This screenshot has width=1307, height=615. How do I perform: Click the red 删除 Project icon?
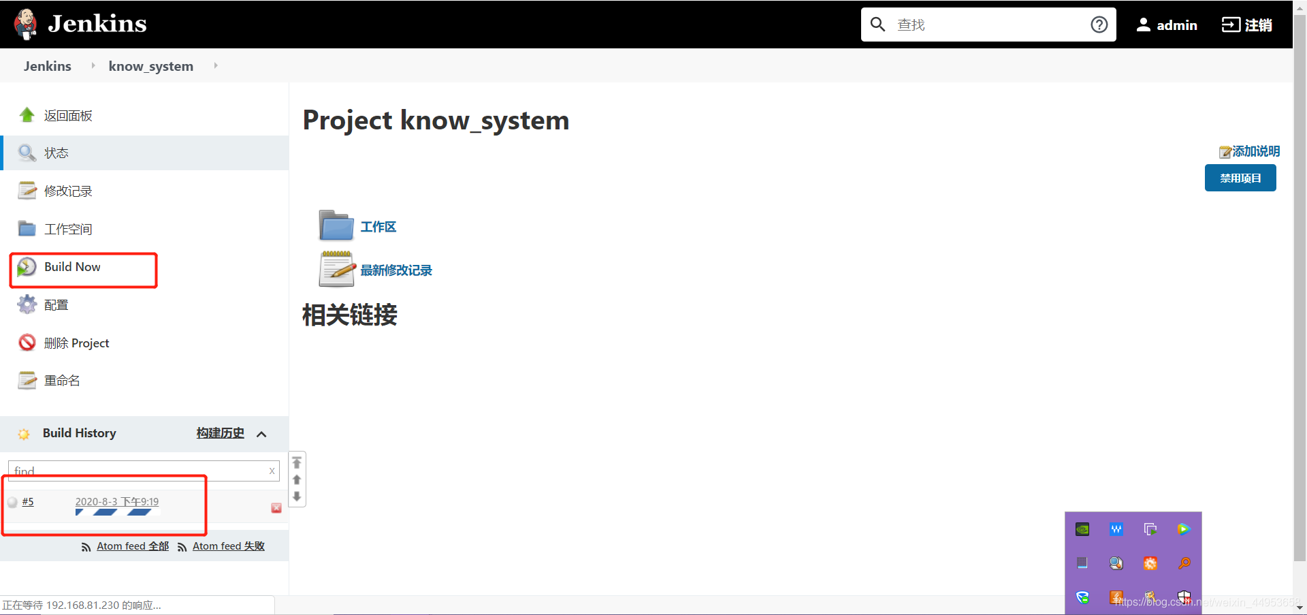click(x=27, y=342)
